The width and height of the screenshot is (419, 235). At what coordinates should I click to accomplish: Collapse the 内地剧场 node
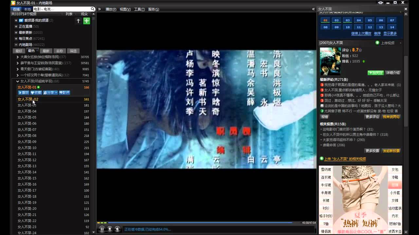click(16, 45)
